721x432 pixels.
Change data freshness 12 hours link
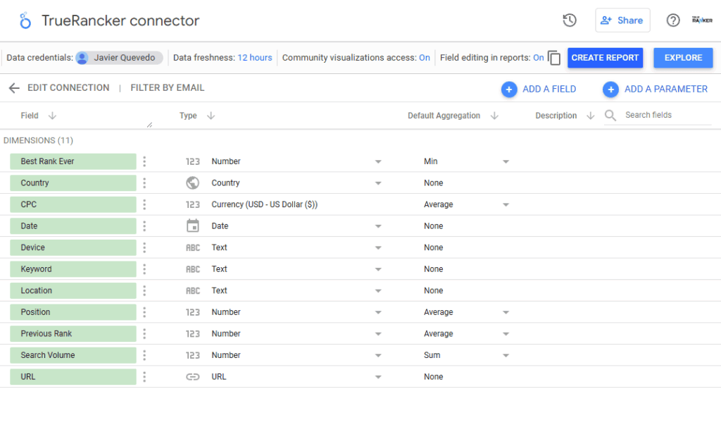tap(255, 58)
